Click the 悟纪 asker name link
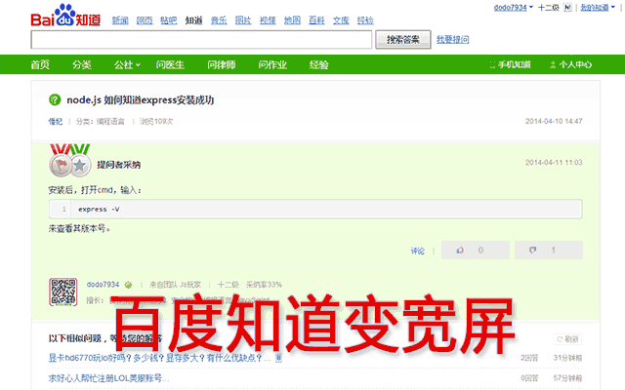 pyautogui.click(x=56, y=121)
